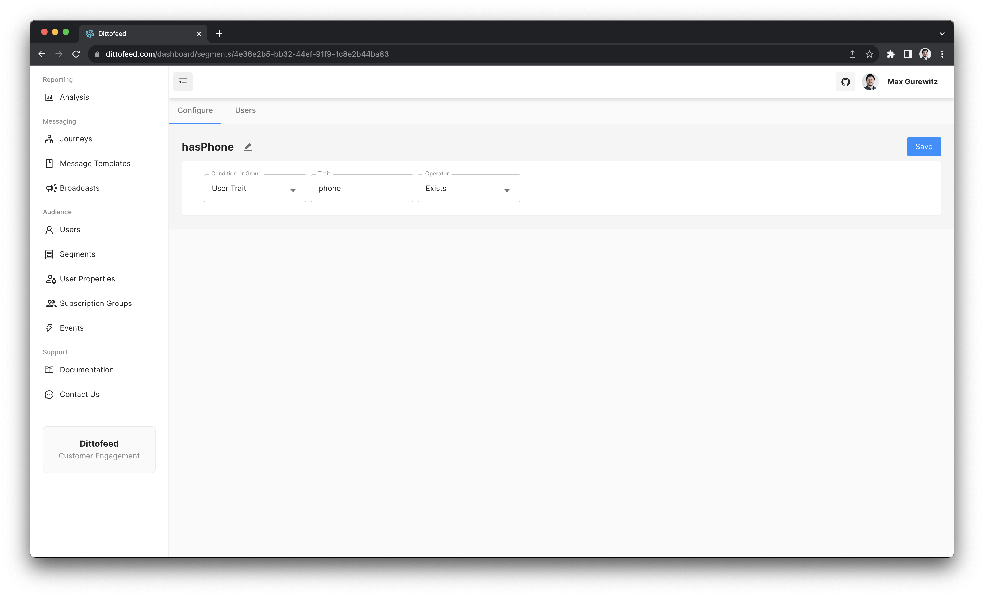Click the Documentation book icon
The image size is (984, 597).
(49, 370)
